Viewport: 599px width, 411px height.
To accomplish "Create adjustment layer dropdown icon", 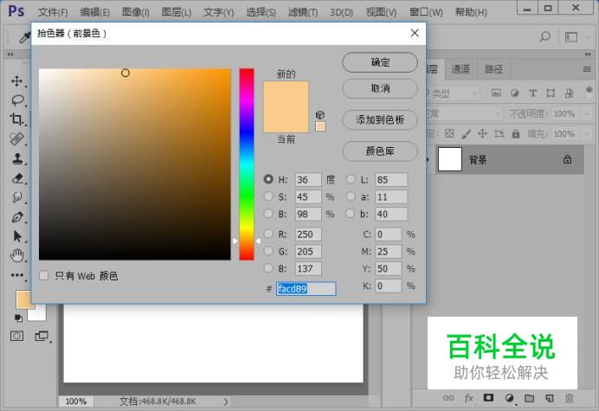I will coord(510,398).
